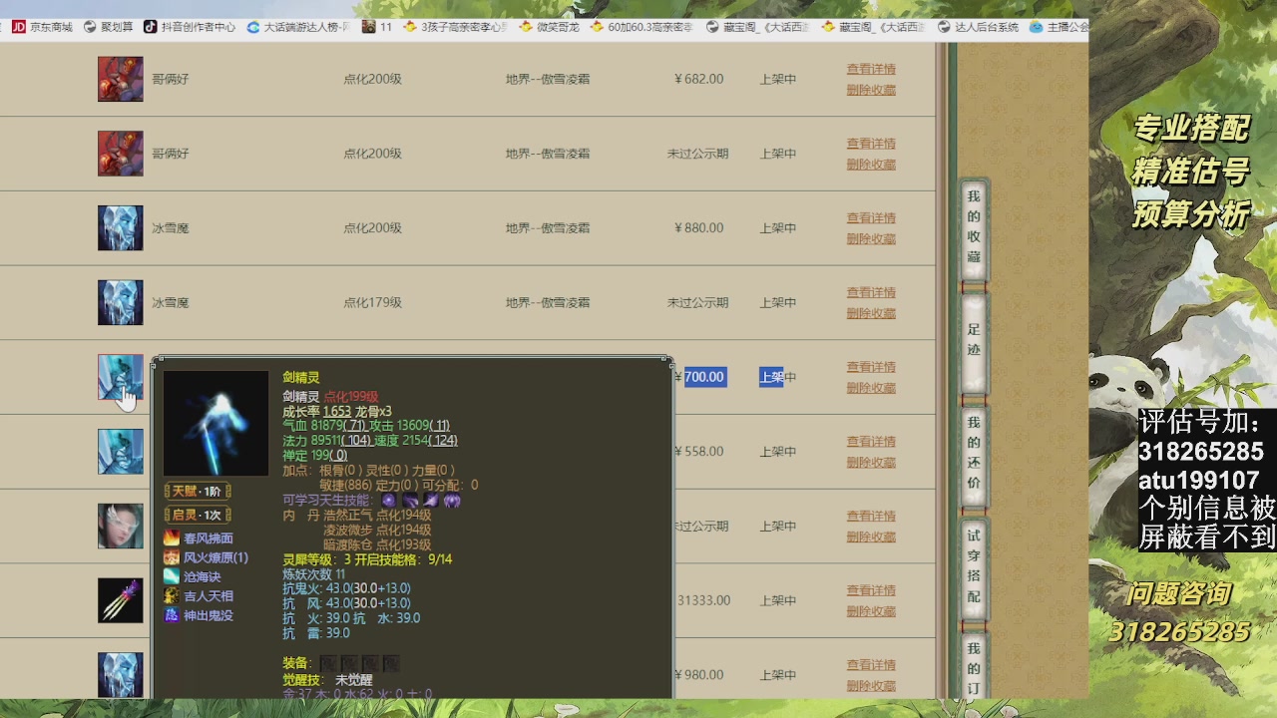Click the 沧海诀 skill icon
1277x718 pixels.
click(172, 577)
